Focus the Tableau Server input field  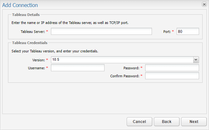101,31
